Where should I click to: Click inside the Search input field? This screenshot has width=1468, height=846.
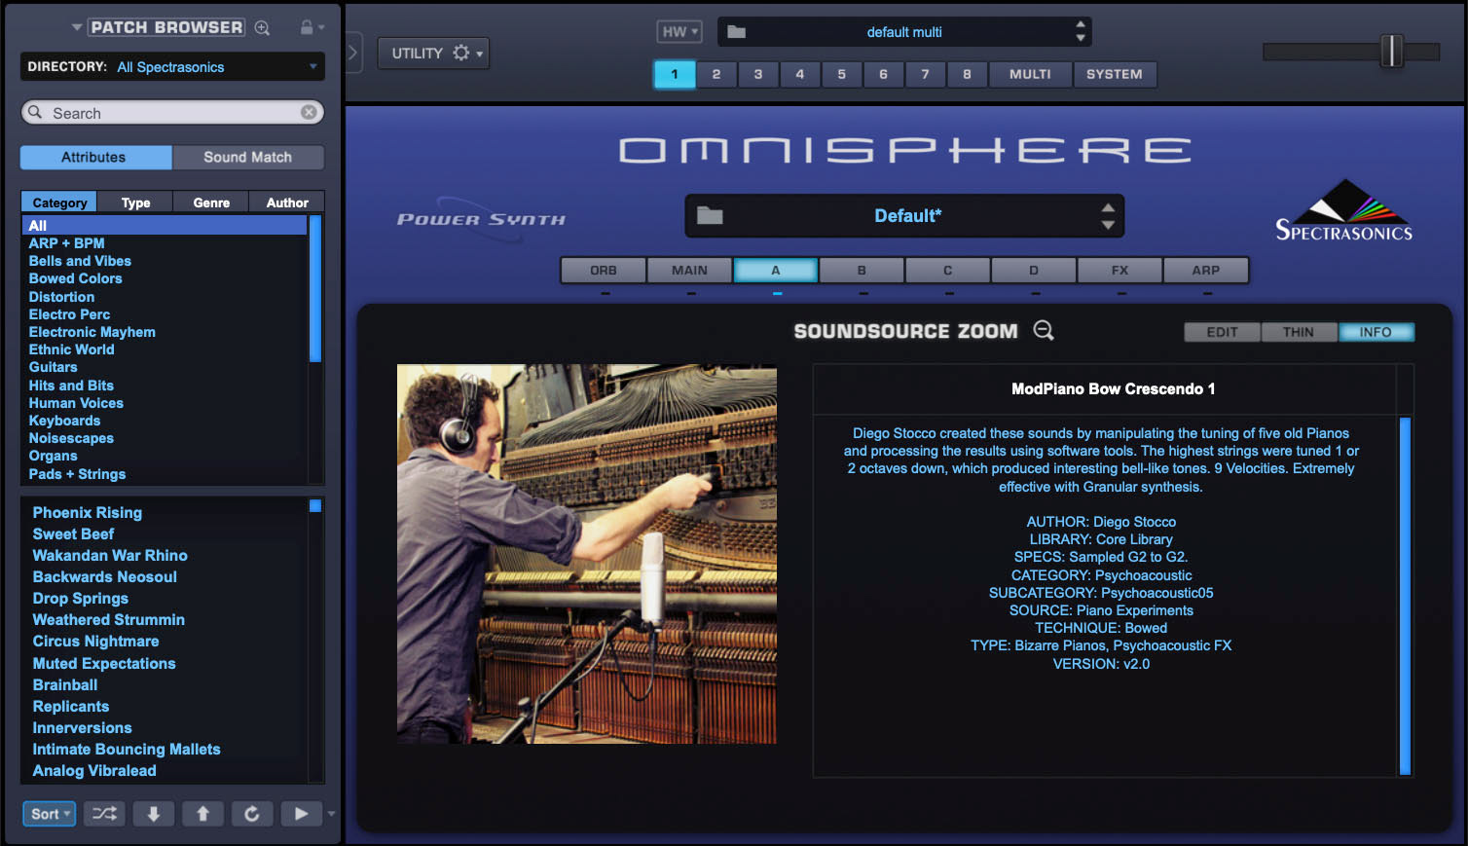click(x=172, y=112)
